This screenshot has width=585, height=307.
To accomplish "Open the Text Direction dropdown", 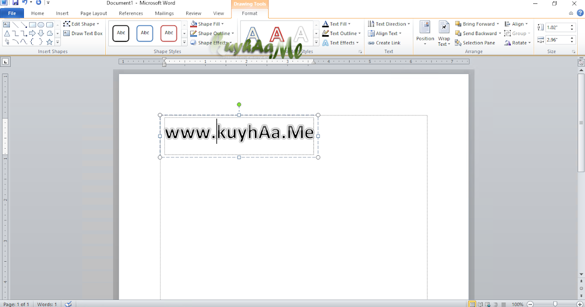I will coord(389,24).
